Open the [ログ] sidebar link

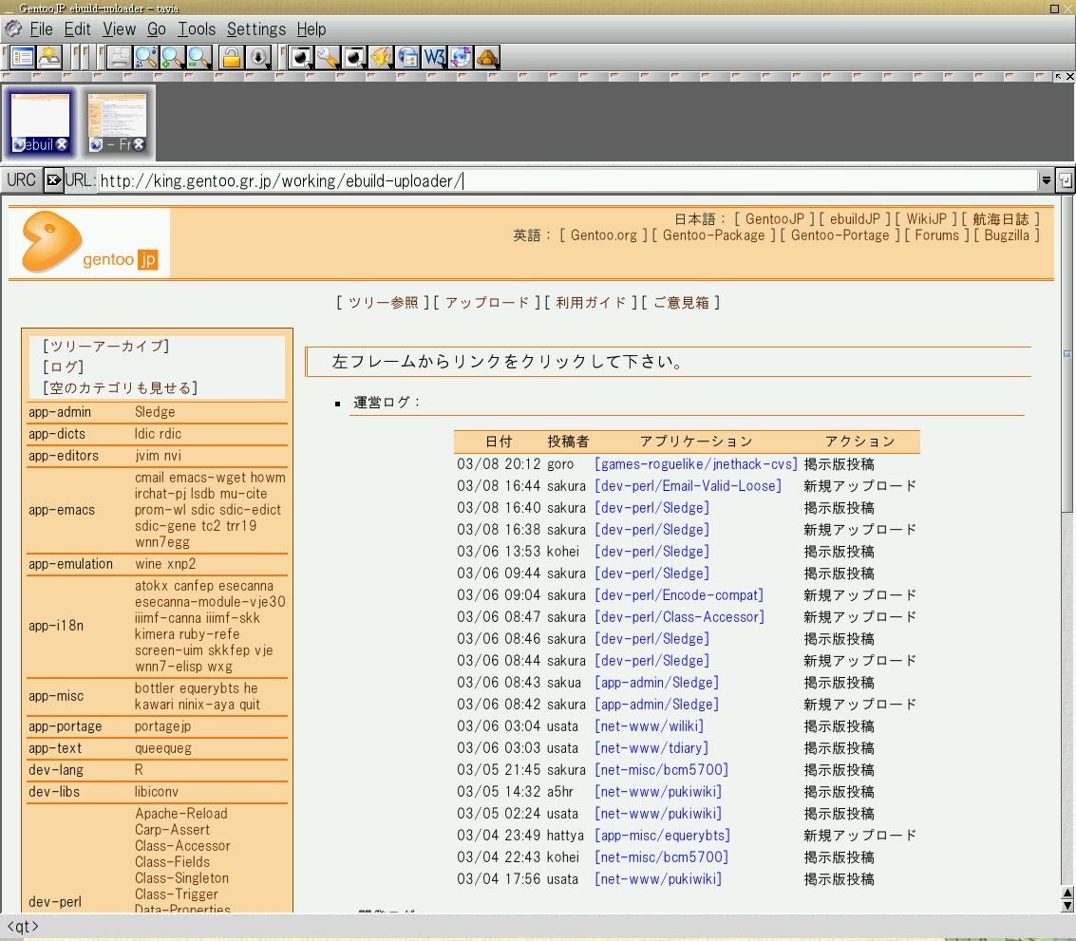[x=63, y=367]
